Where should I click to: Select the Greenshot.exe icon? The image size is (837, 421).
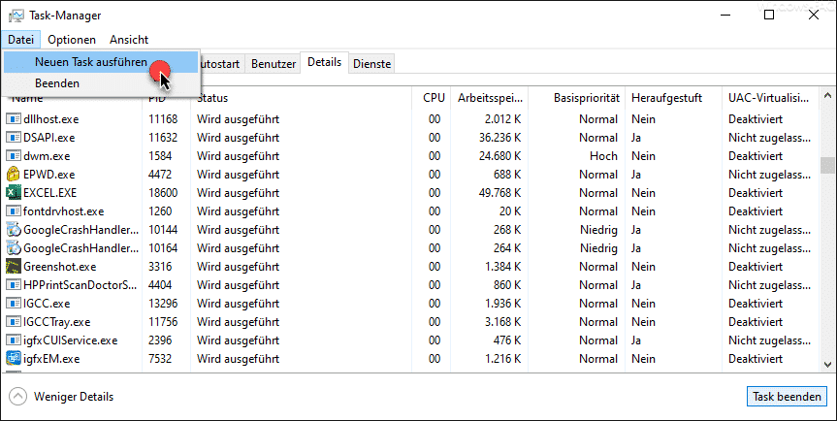click(x=14, y=266)
